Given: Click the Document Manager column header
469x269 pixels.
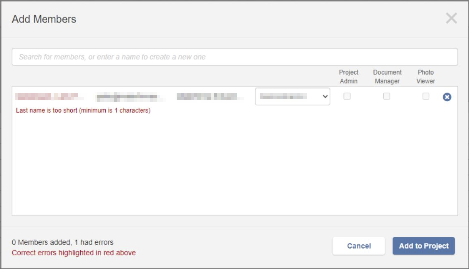Looking at the screenshot, I should click(387, 77).
